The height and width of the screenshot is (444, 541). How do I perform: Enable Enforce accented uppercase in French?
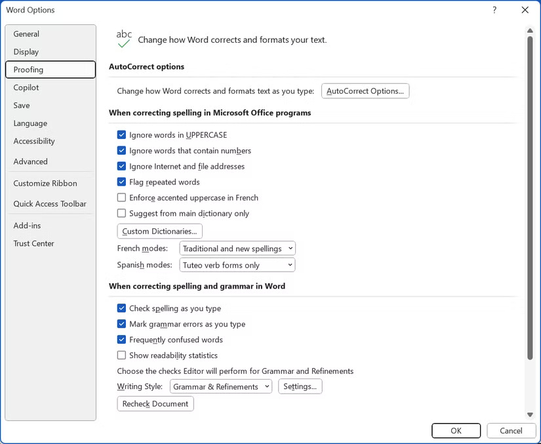121,198
